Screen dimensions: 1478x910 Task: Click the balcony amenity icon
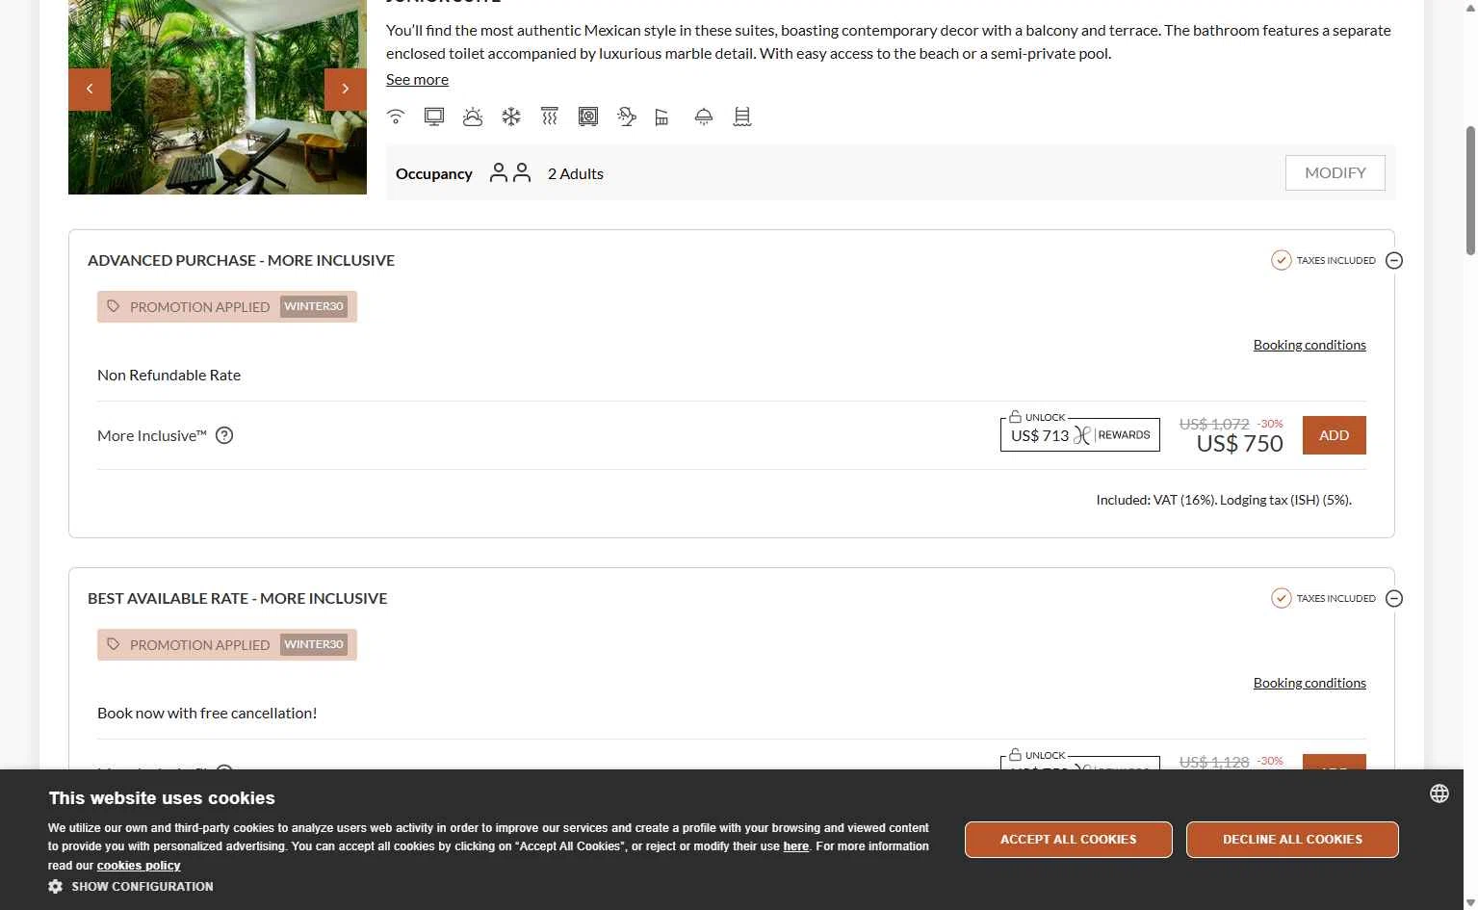(x=661, y=117)
